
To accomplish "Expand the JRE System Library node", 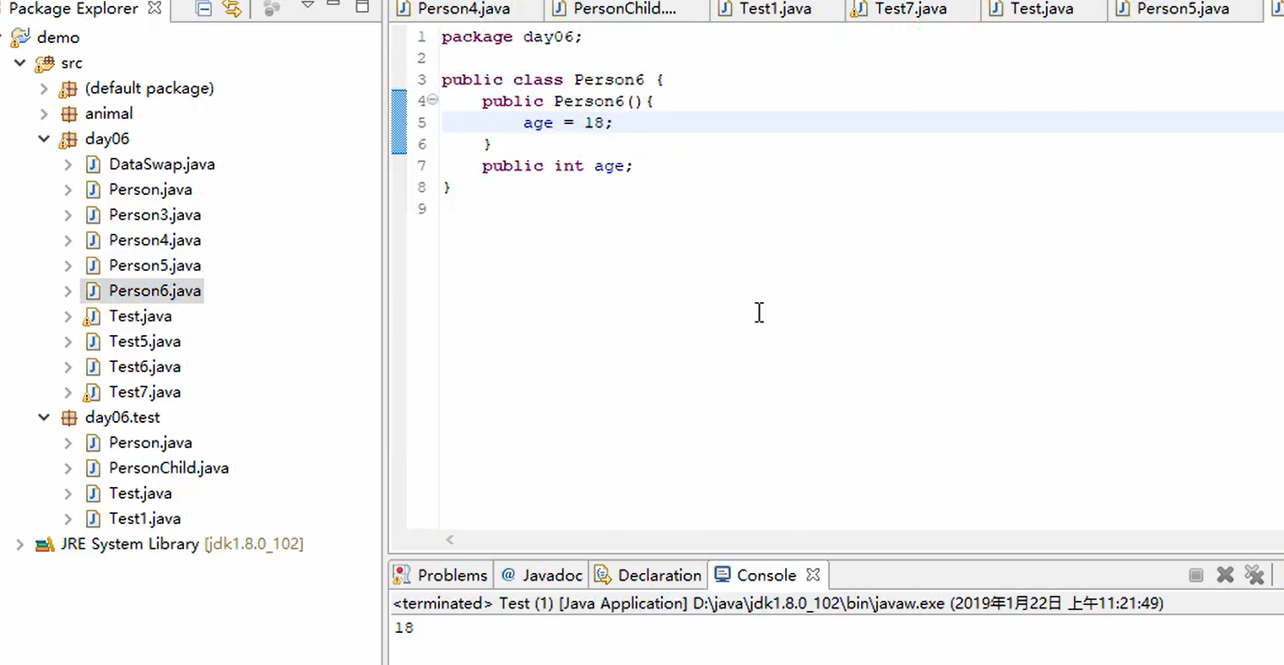I will [x=19, y=544].
